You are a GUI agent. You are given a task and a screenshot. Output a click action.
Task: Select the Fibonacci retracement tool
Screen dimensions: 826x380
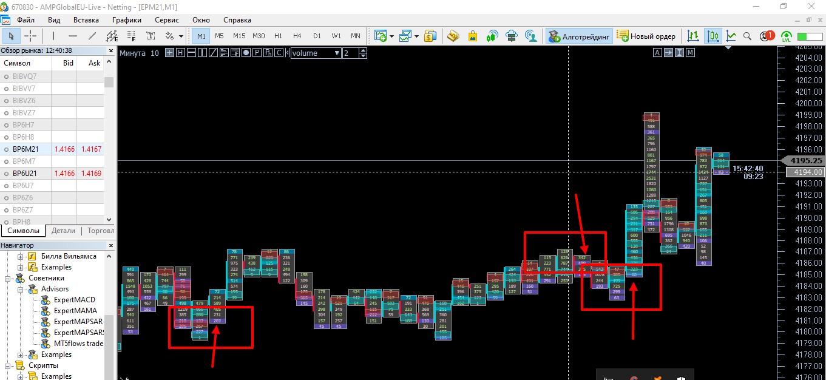pos(131,36)
